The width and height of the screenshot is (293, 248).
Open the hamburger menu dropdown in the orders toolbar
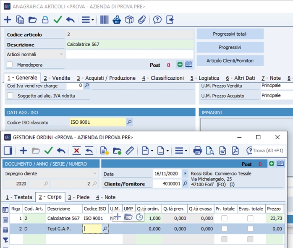click(181, 150)
